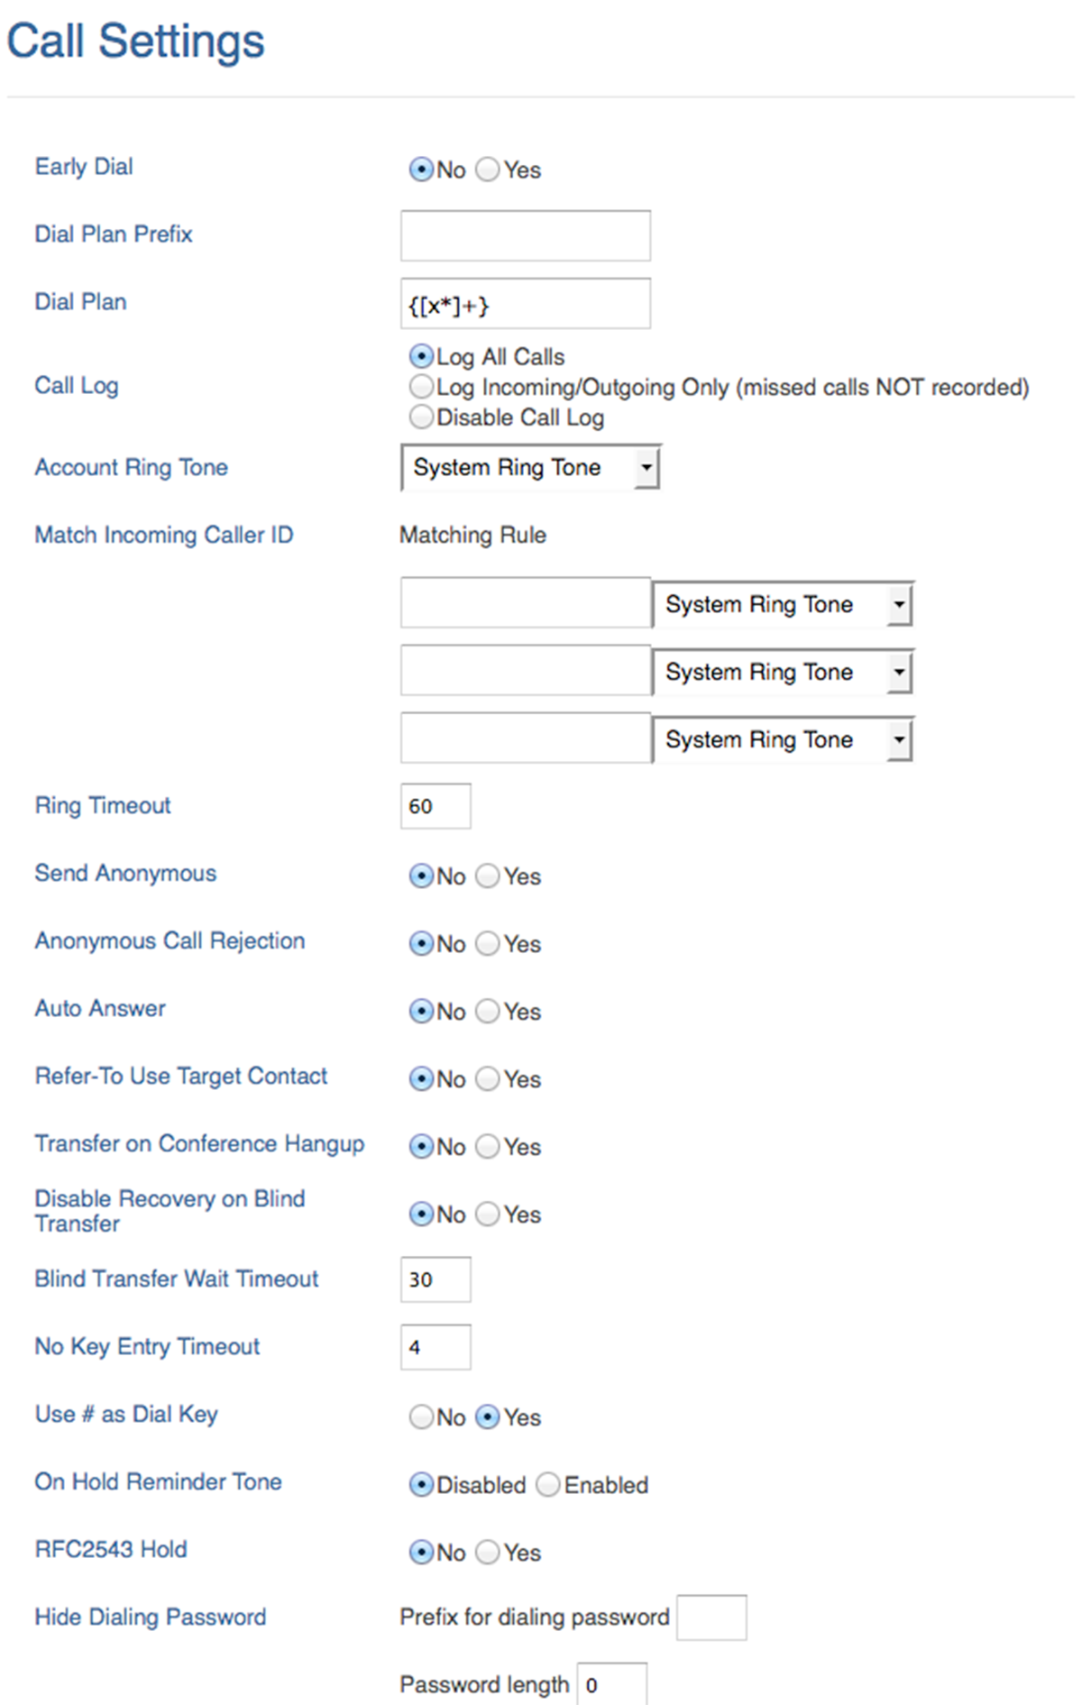The width and height of the screenshot is (1082, 1705).
Task: Click the Blind Transfer Wait Timeout field
Action: 436,1279
